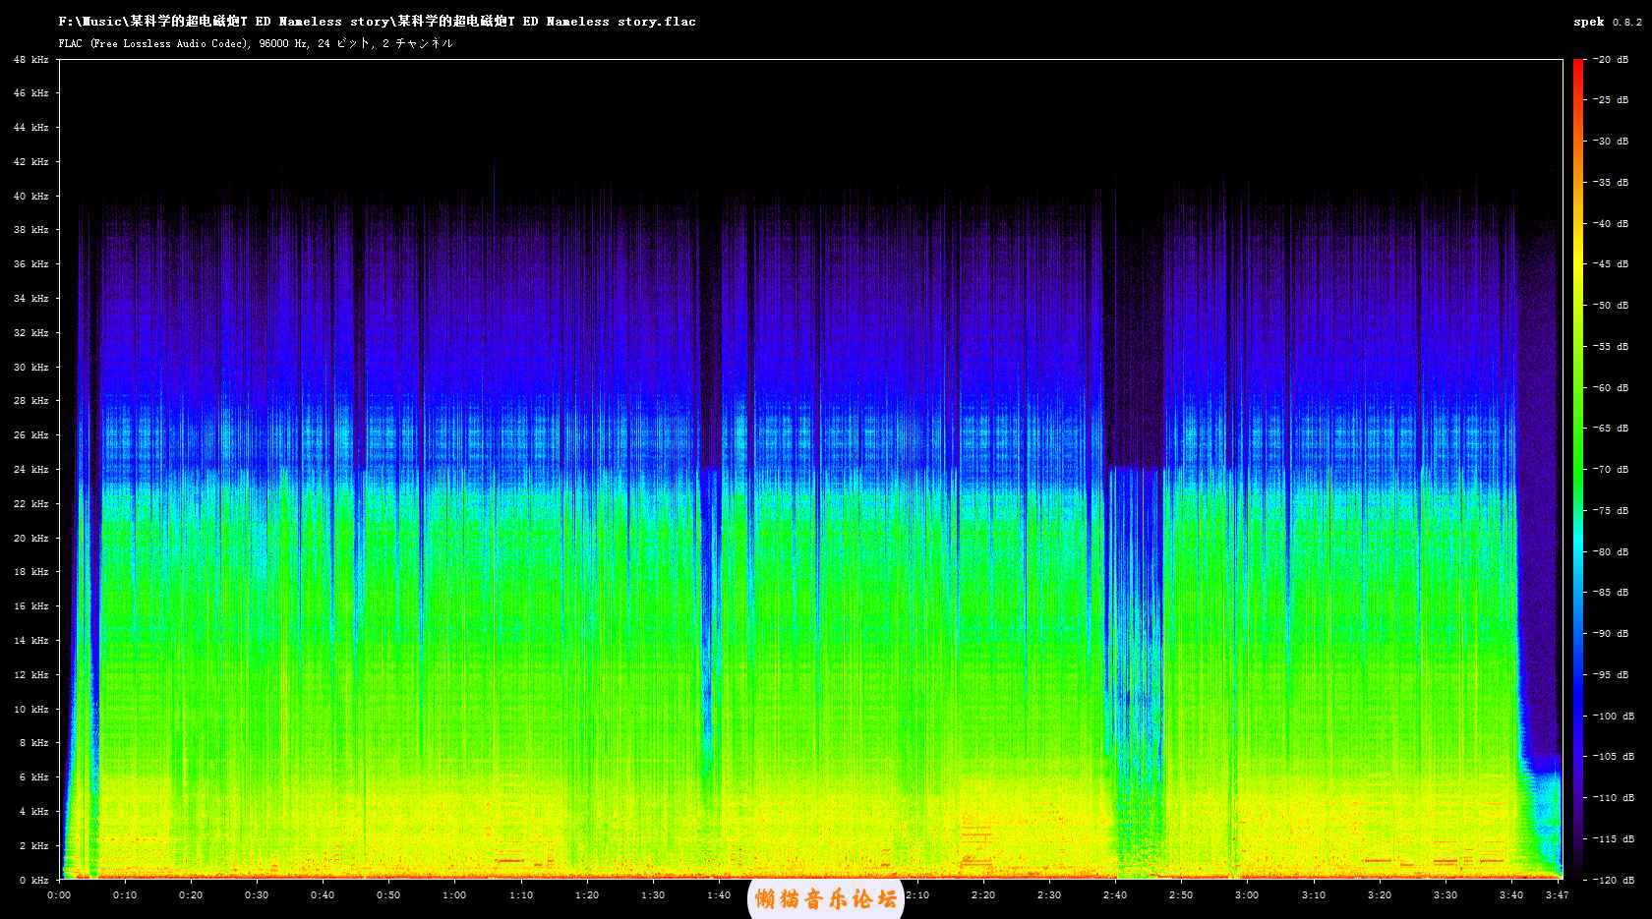This screenshot has height=919, width=1652.
Task: Select the 24 kHz axis label
Action: [31, 469]
